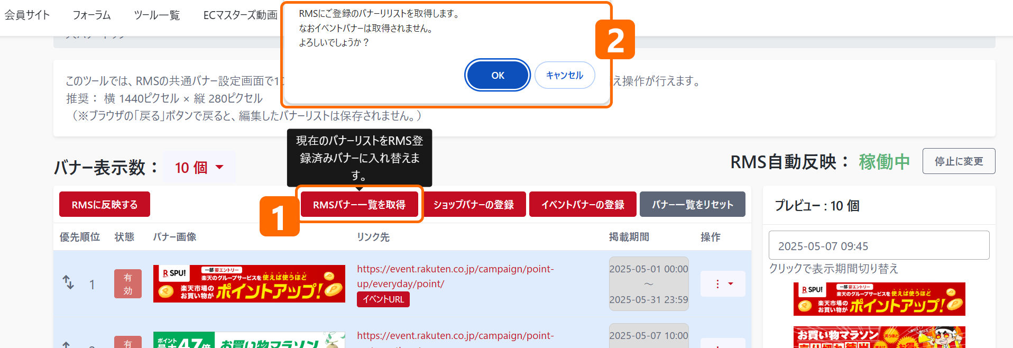This screenshot has width=1013, height=348.
Task: Open フォーラム in the top navigation
Action: [x=91, y=15]
